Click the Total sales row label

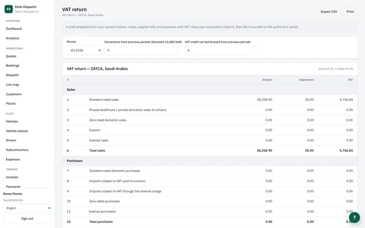[x=97, y=151]
